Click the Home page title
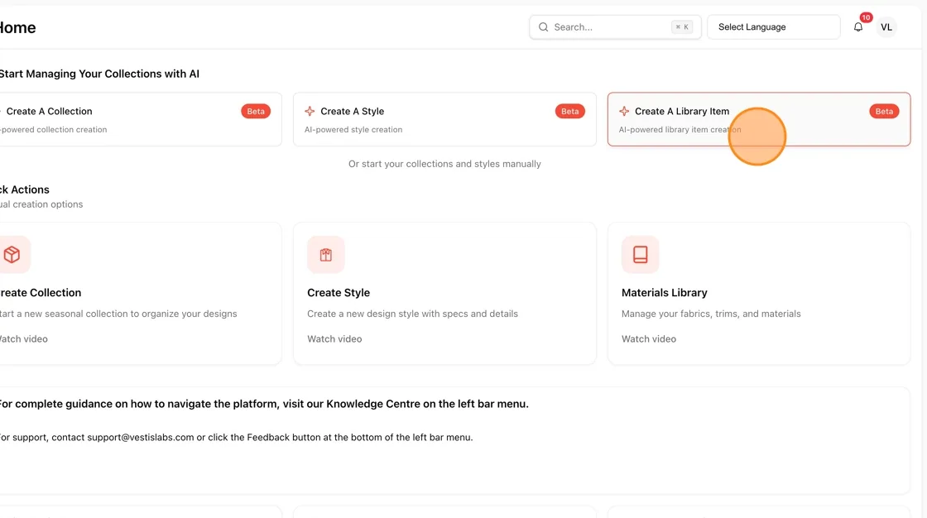This screenshot has width=927, height=518. pyautogui.click(x=17, y=28)
